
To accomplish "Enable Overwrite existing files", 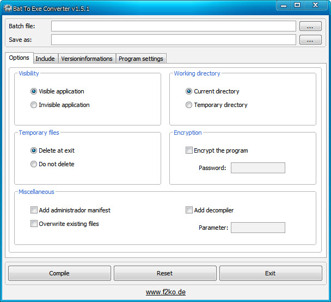I will point(34,224).
